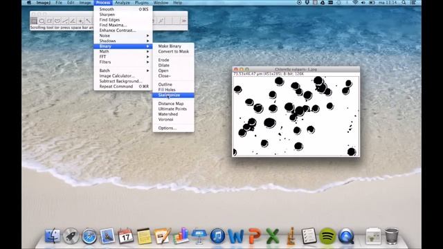Expand the Filters submenu
The height and width of the screenshot is (249, 443).
123,62
